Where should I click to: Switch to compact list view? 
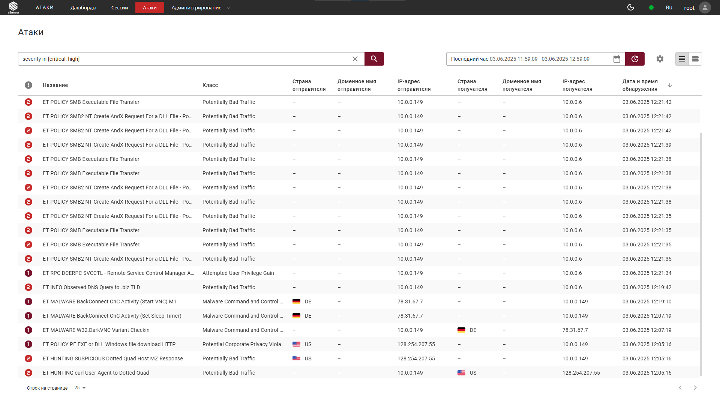coord(682,59)
